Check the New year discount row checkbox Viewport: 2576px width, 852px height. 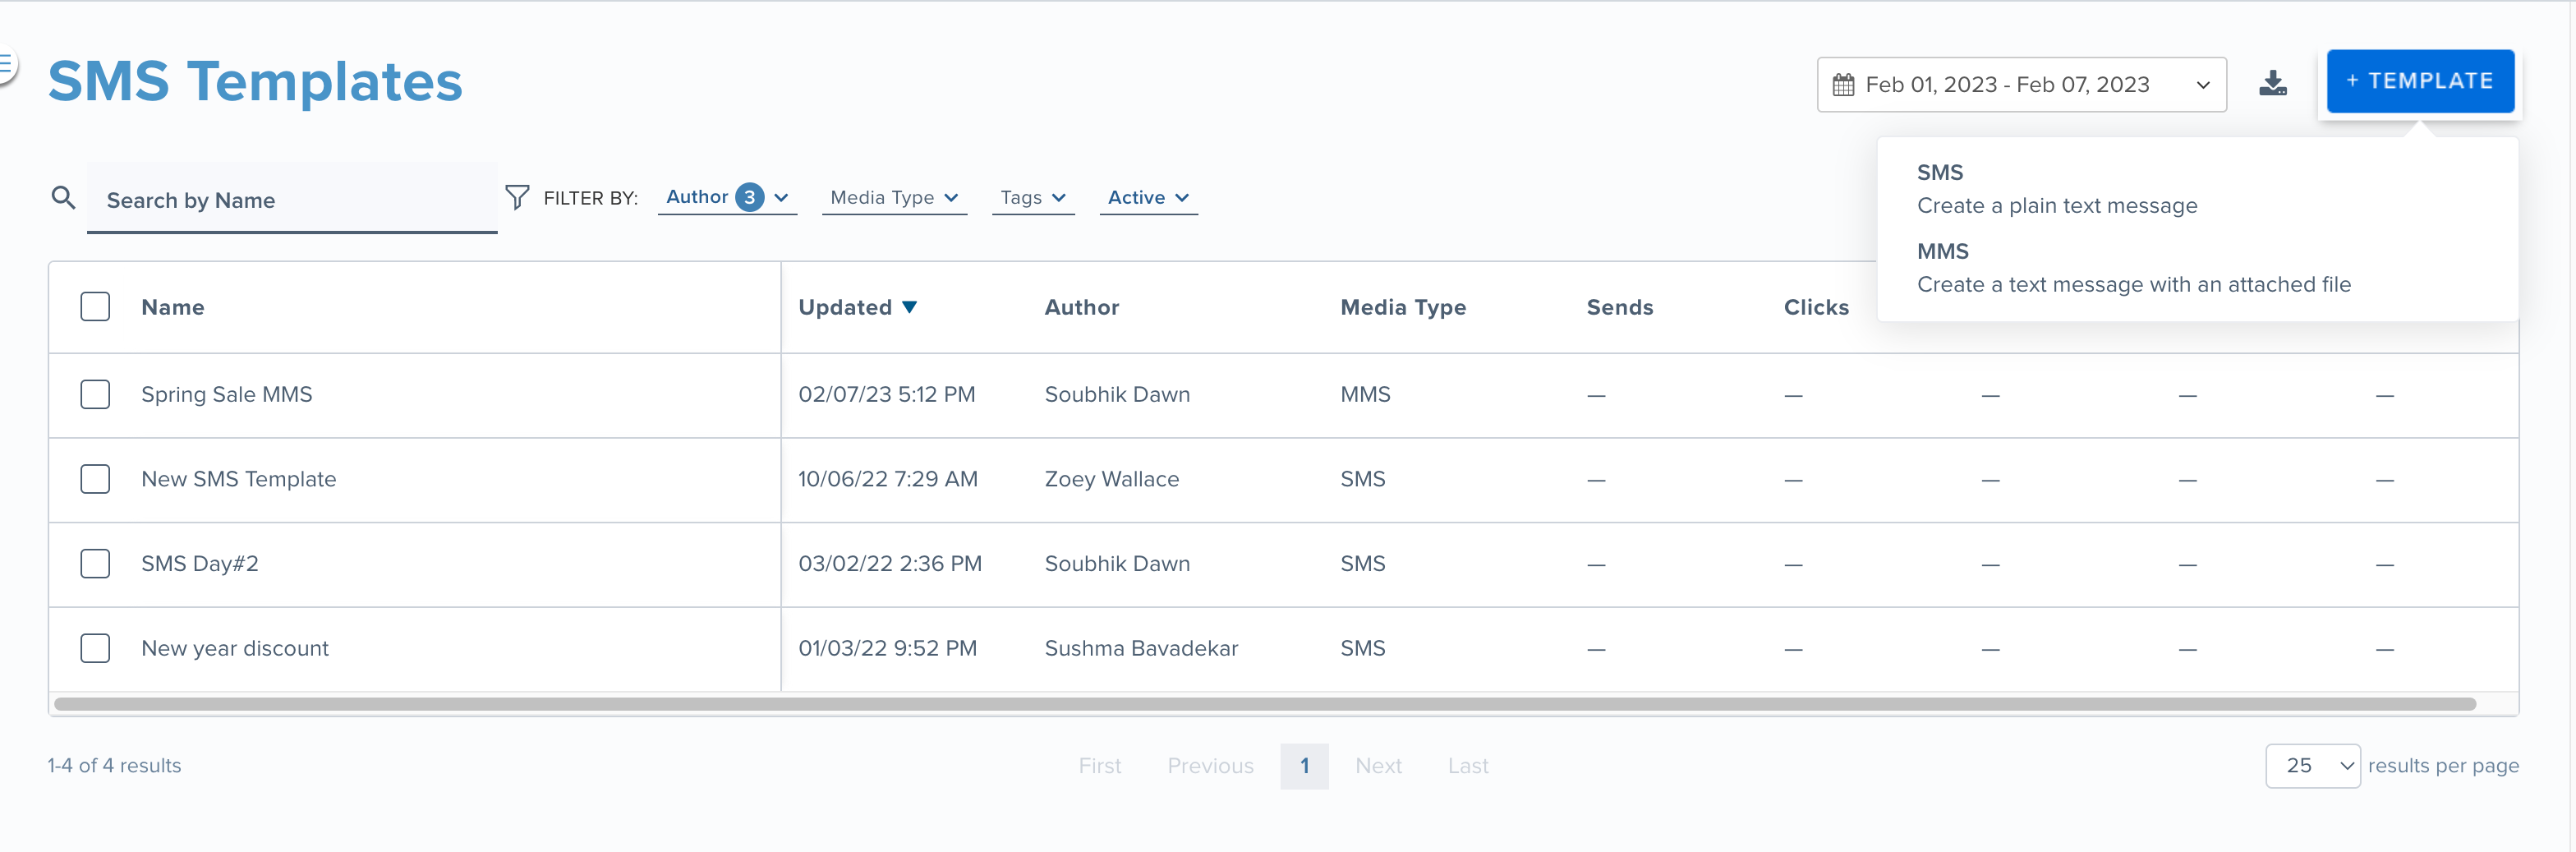pos(95,648)
